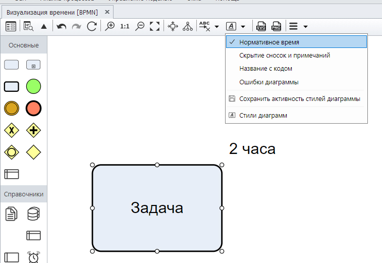Toggle Скрытие сносок и примечаний style
This screenshot has height=263, width=382.
click(285, 55)
